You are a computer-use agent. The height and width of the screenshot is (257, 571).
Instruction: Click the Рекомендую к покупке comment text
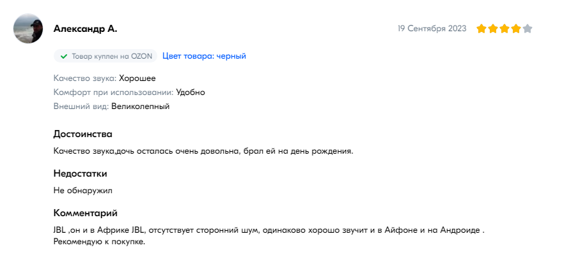coord(99,242)
